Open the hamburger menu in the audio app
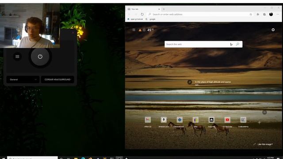This screenshot has width=283, height=159. click(17, 57)
